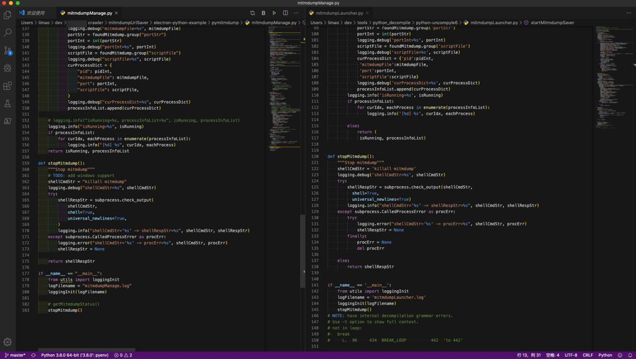Click line number 159 in left editor gutter
The height and width of the screenshot is (359, 636).
coord(25,163)
